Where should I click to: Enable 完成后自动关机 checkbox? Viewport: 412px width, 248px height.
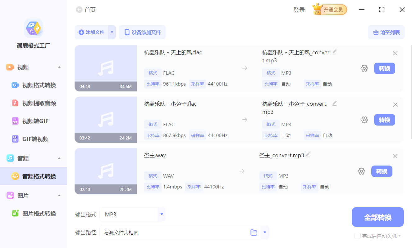click(x=358, y=236)
